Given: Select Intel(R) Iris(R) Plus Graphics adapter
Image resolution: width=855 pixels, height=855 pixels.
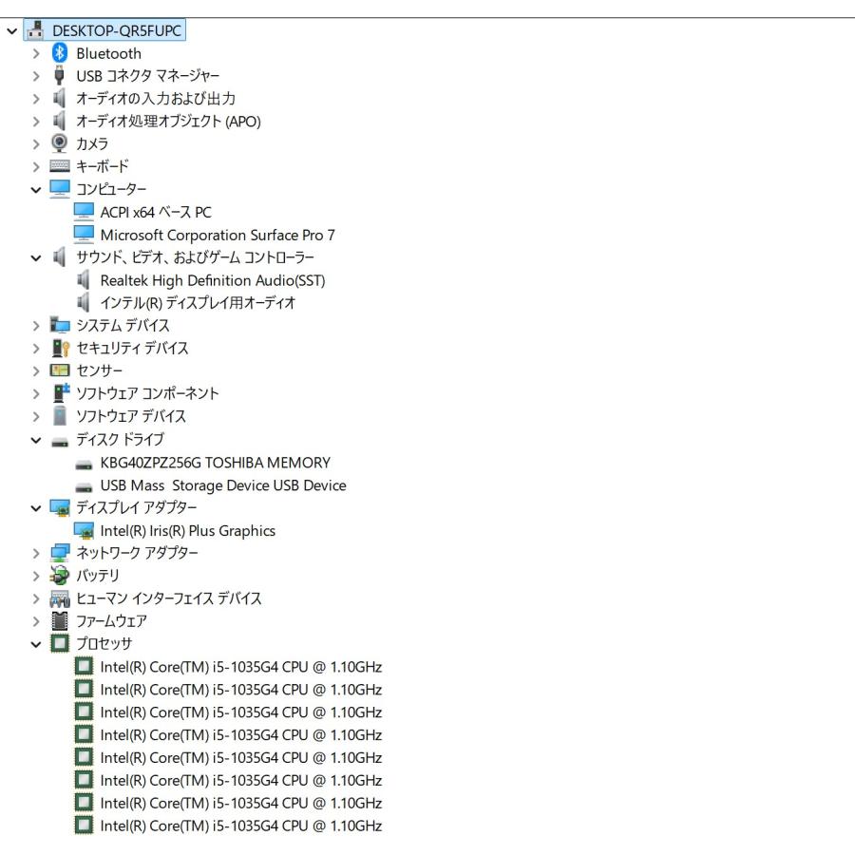Looking at the screenshot, I should (187, 530).
